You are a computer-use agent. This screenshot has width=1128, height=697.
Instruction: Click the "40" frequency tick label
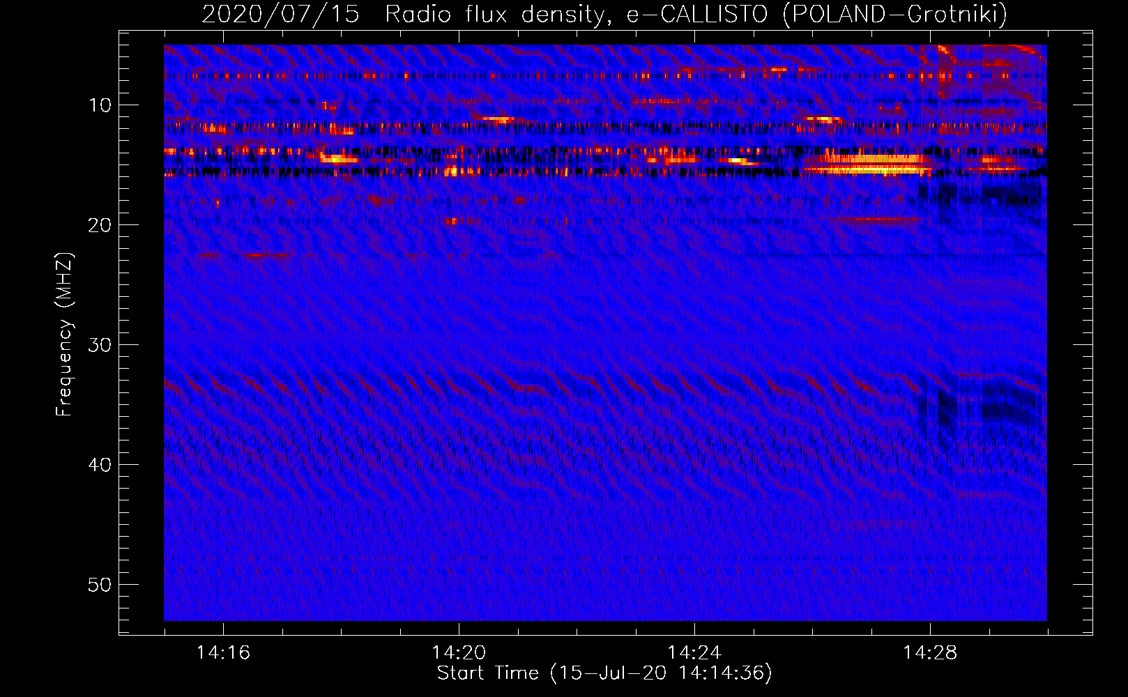click(x=100, y=465)
